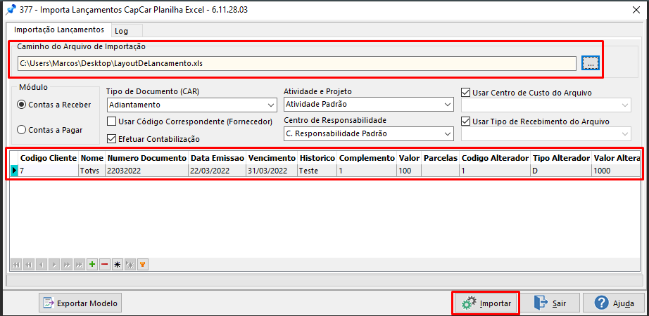Go to previous record arrow
Image resolution: width=649 pixels, height=316 pixels.
[x=42, y=265]
